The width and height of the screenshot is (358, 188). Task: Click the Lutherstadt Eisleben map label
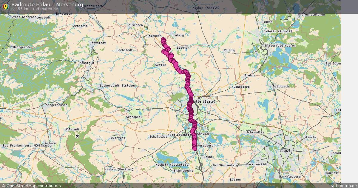click(x=118, y=86)
